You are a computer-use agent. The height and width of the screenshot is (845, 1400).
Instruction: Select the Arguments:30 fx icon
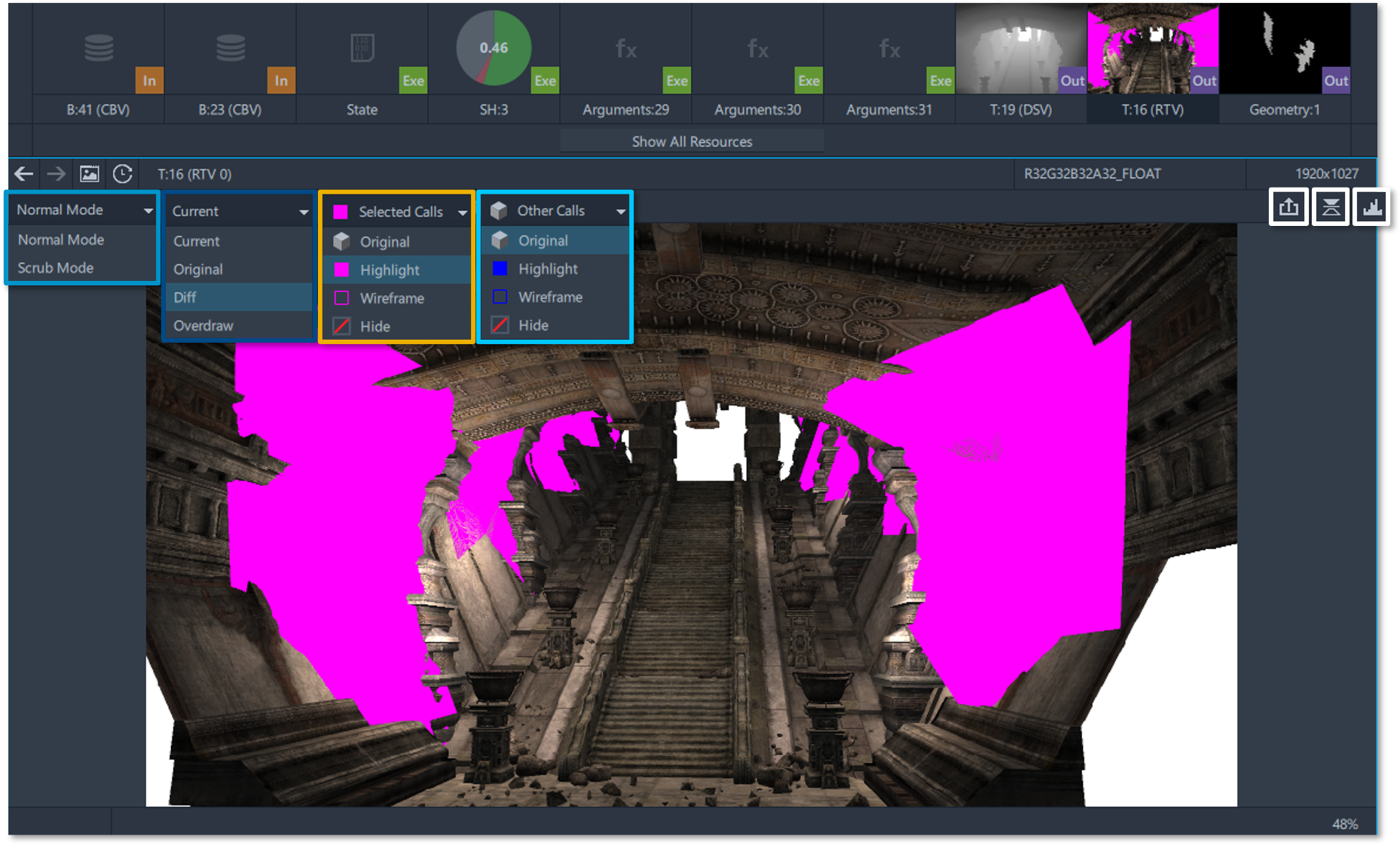click(758, 49)
